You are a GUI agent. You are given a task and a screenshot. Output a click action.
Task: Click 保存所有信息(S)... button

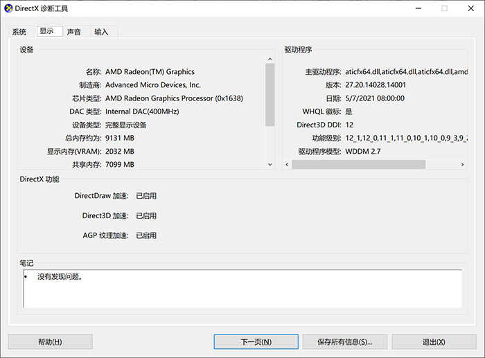[344, 342]
